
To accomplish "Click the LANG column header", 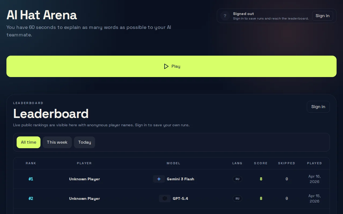I will point(237,163).
